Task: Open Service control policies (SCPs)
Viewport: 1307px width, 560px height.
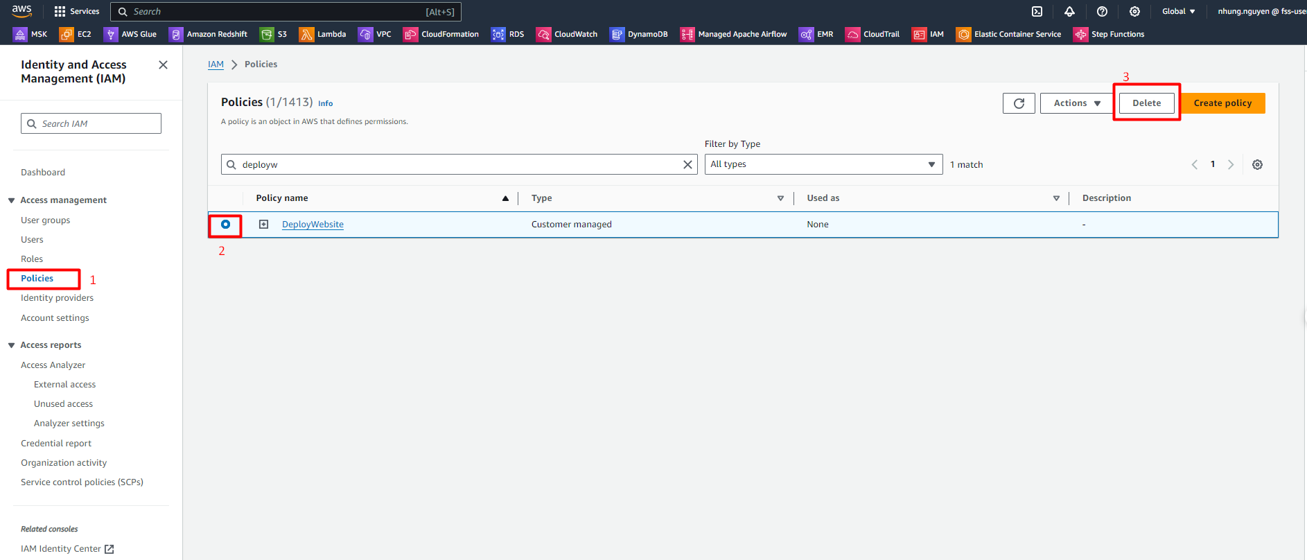Action: click(82, 482)
